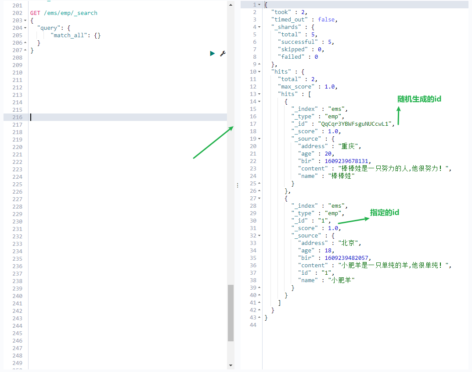Click the "query" key in the request
This screenshot has width=472, height=372.
point(48,28)
